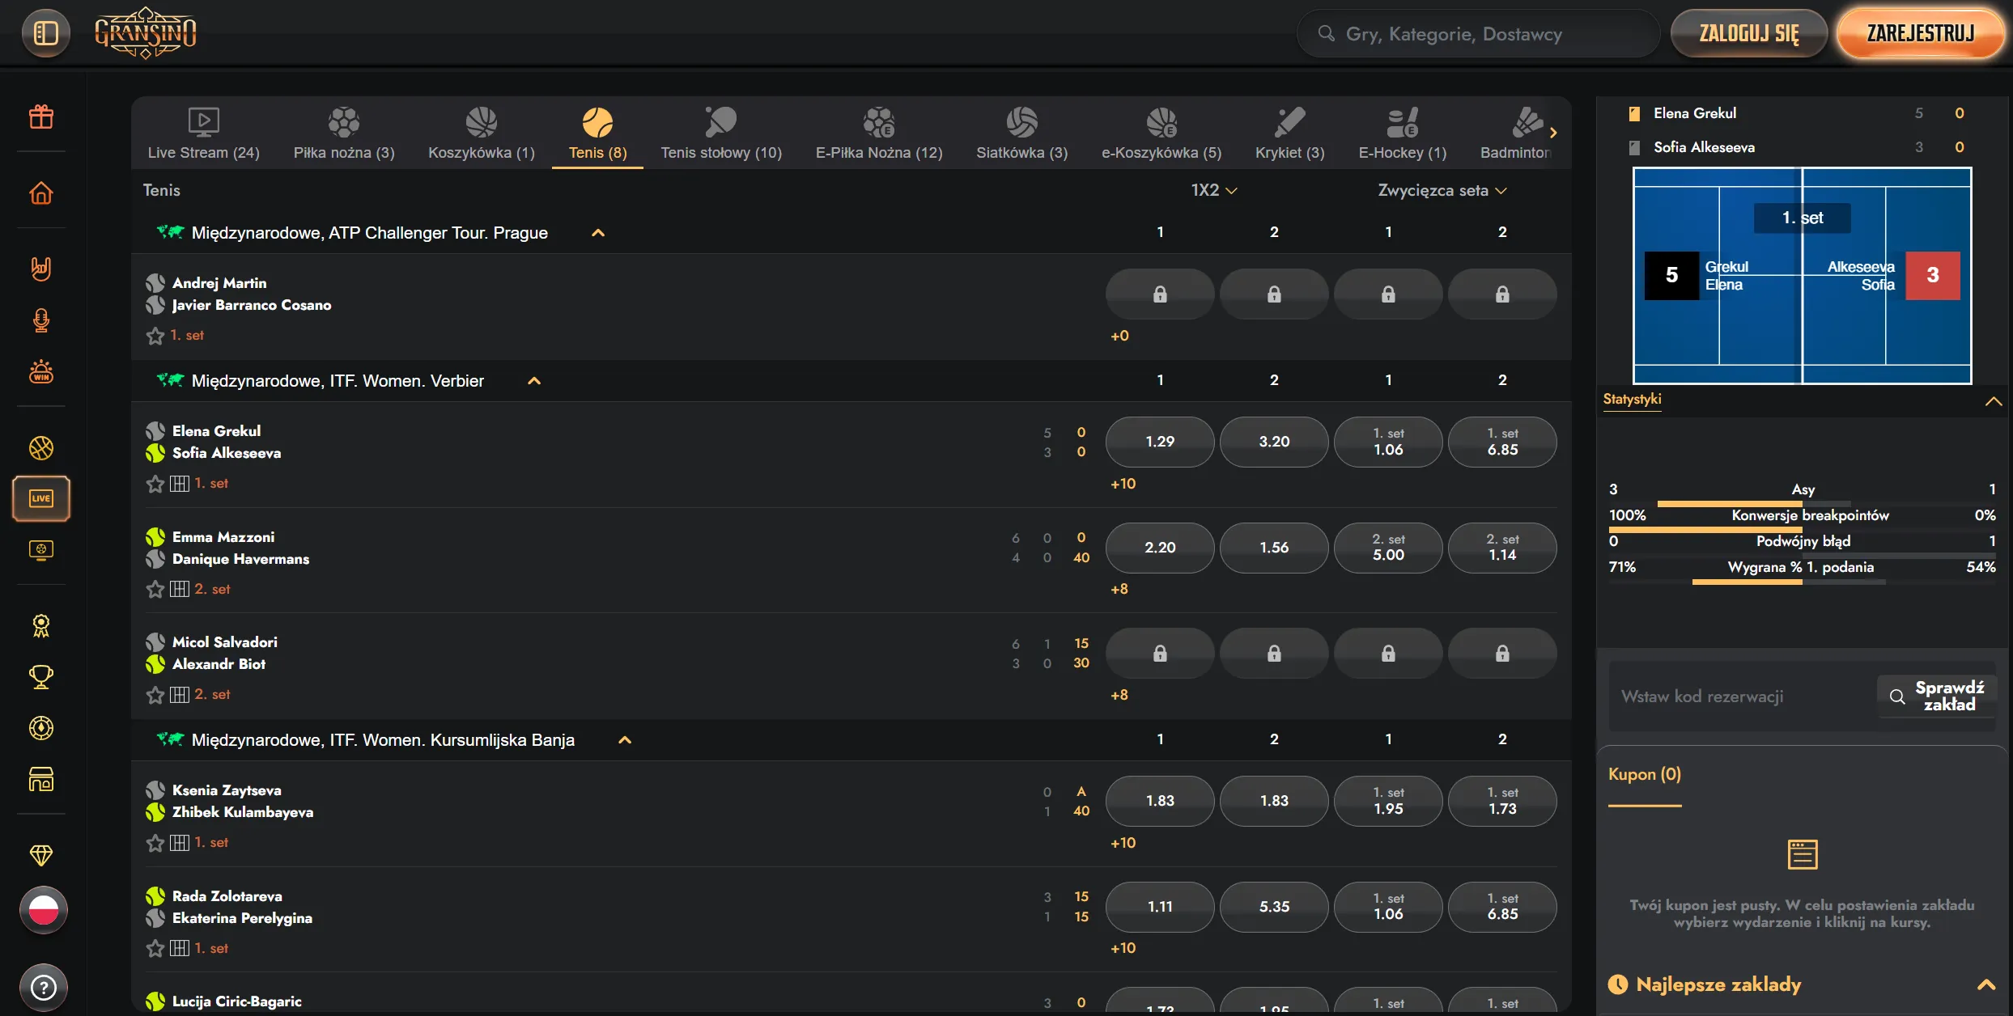Screen dimensions: 2013x1016
Task: Switch to Piłka nożna (3) tab
Action: coord(344,133)
